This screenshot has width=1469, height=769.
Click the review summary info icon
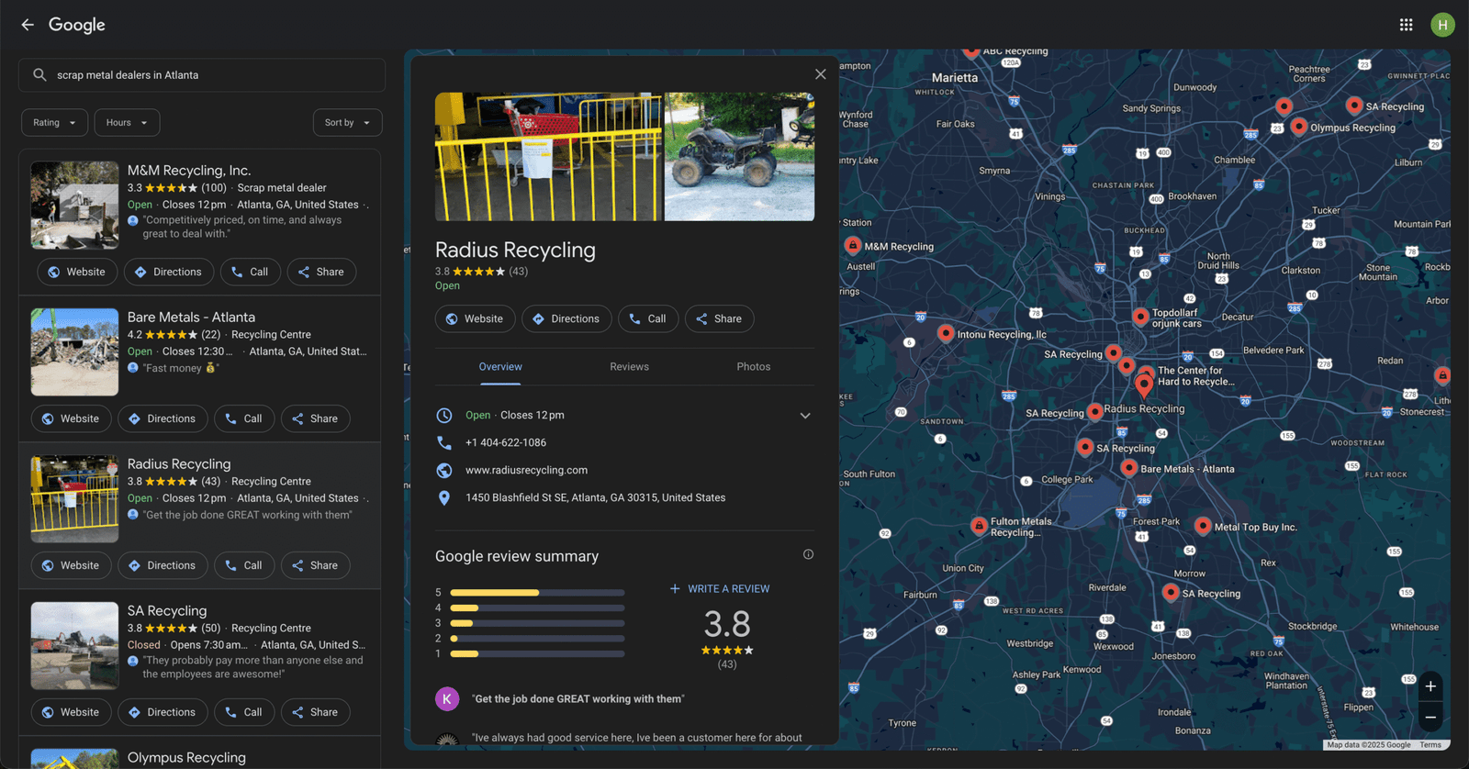tap(808, 554)
